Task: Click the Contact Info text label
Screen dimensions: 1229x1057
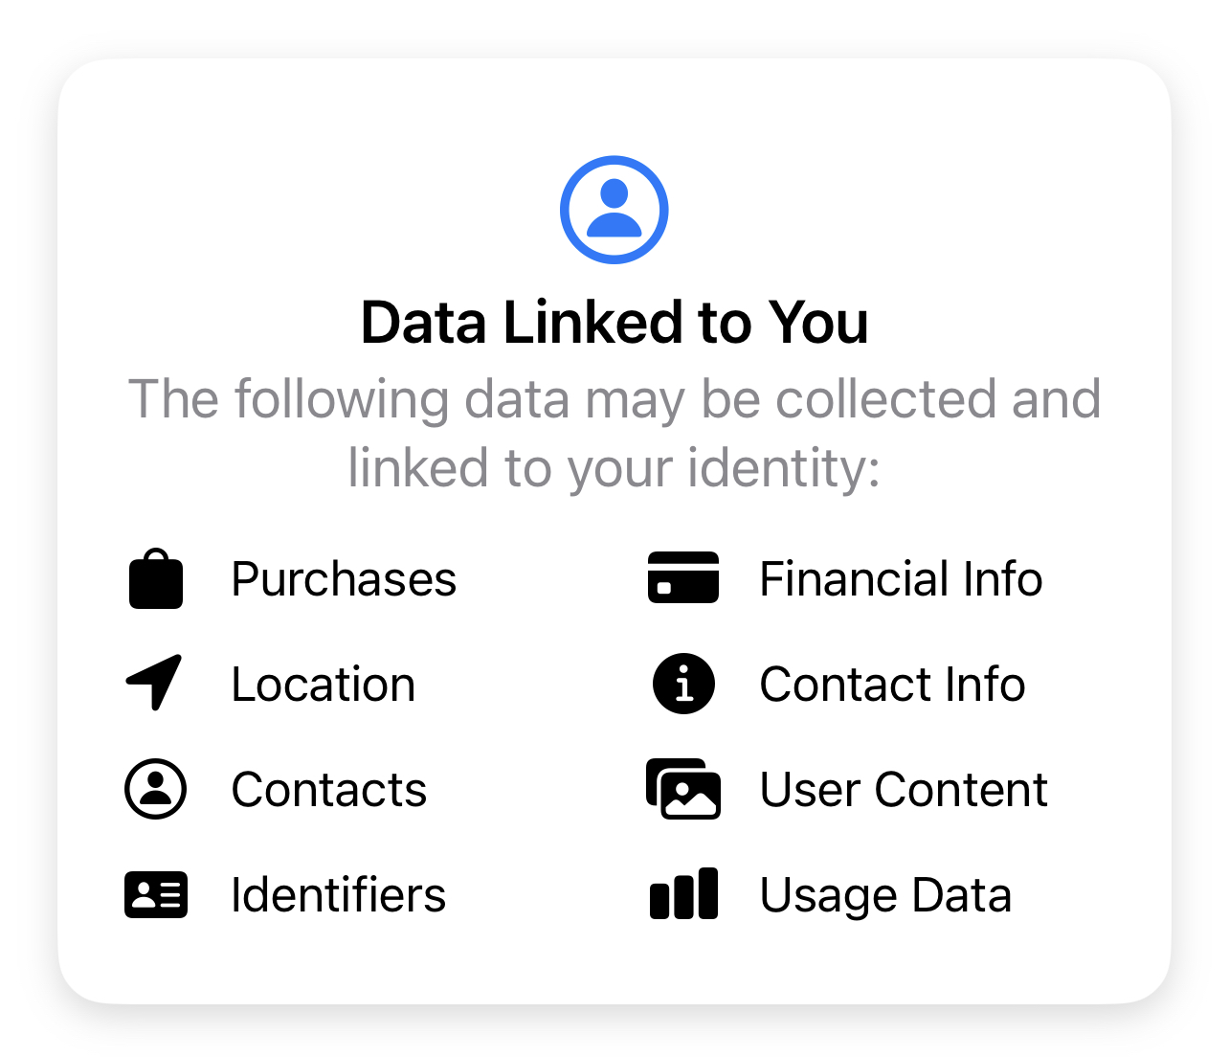Action: click(x=892, y=685)
